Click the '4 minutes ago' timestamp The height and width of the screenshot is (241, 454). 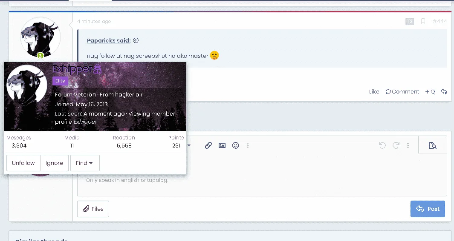coord(94,21)
